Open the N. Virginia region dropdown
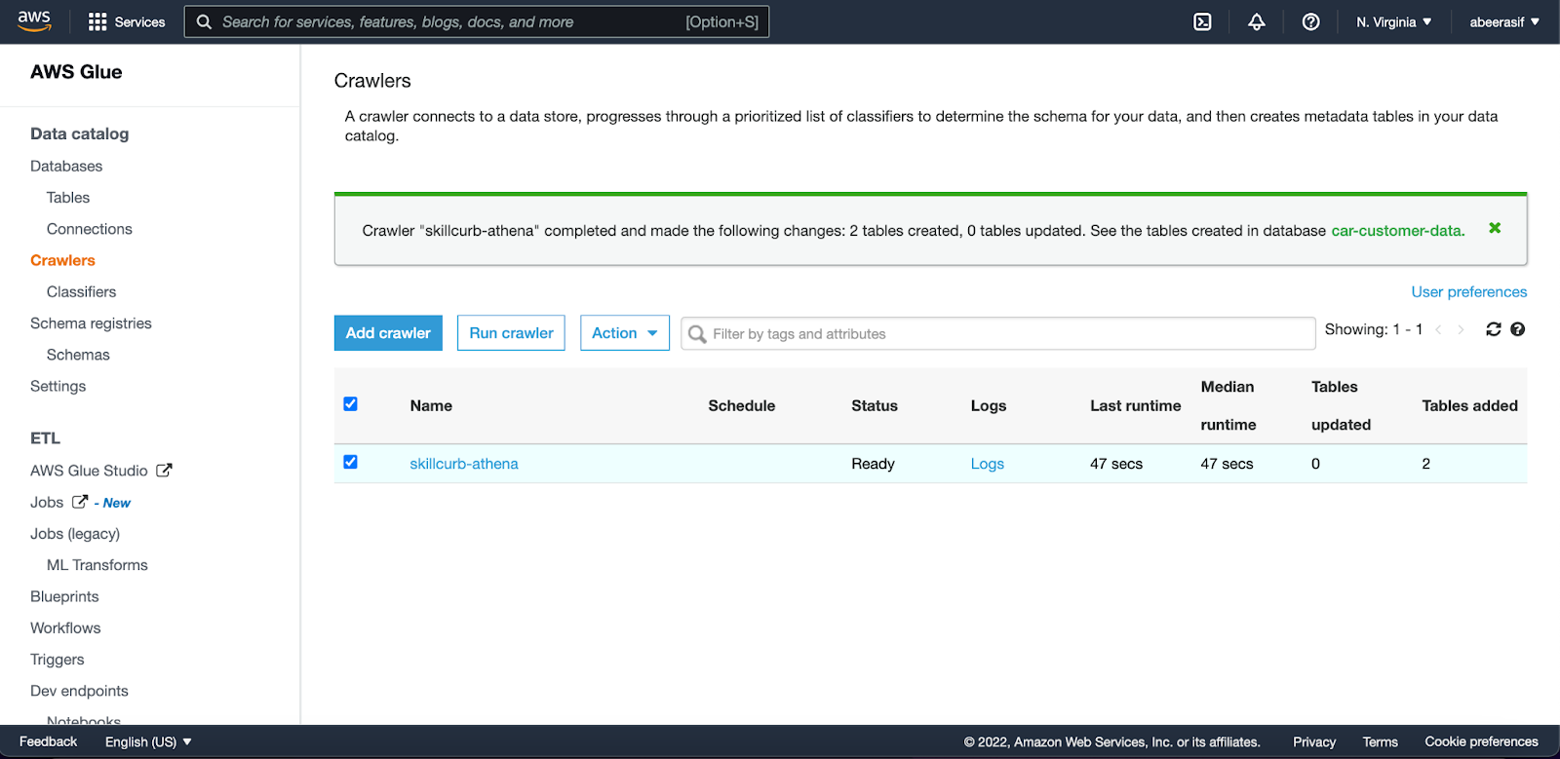1560x759 pixels. (x=1394, y=21)
